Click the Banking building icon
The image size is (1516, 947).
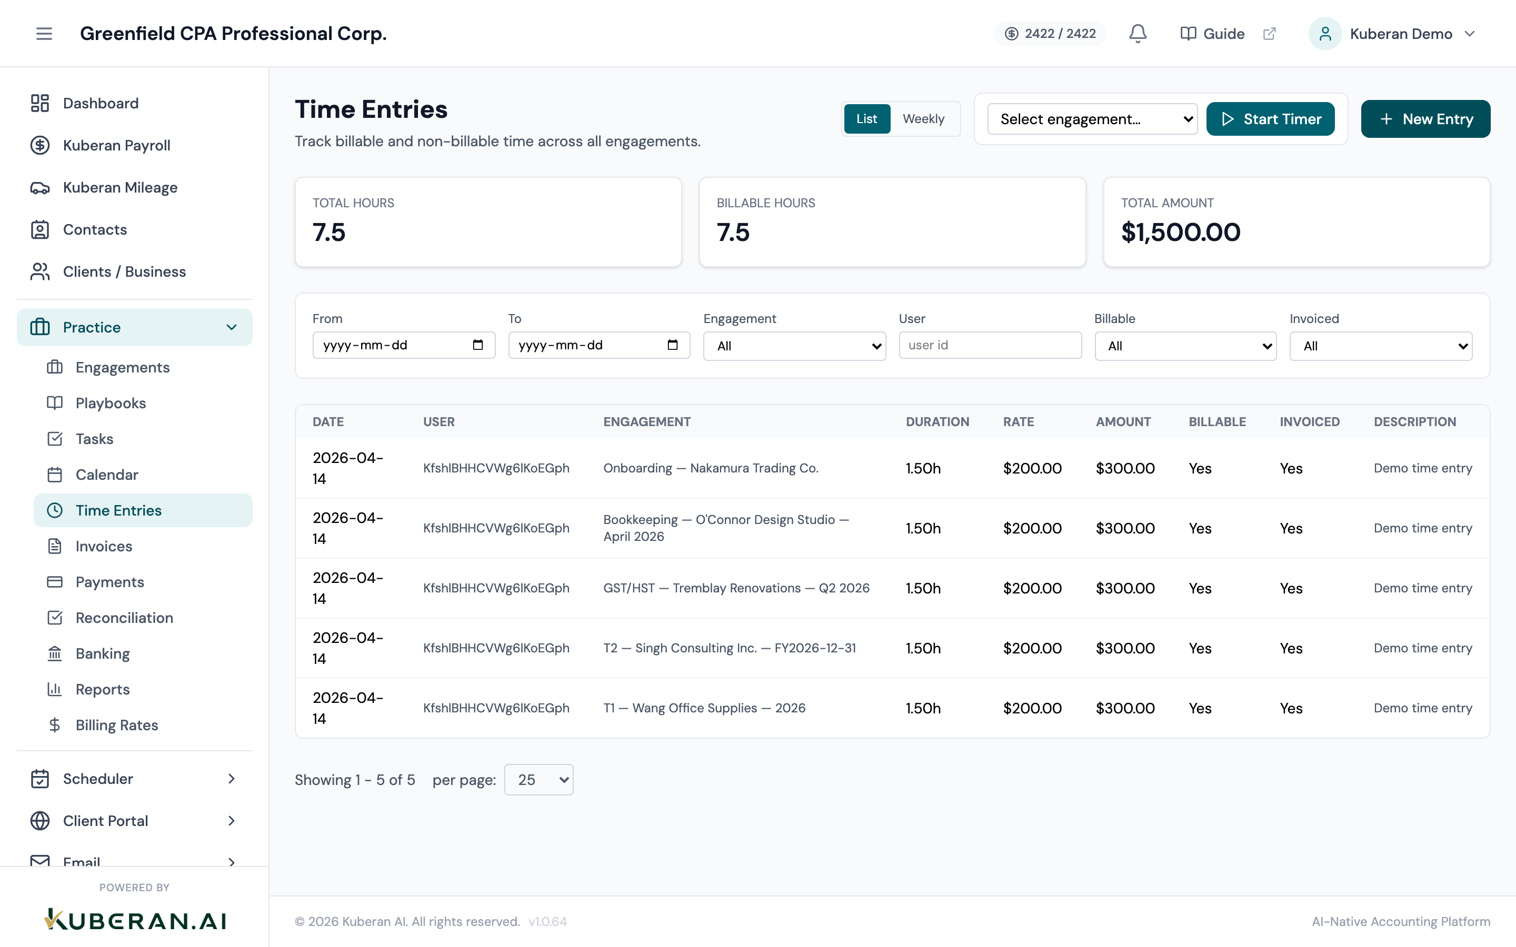pos(55,653)
